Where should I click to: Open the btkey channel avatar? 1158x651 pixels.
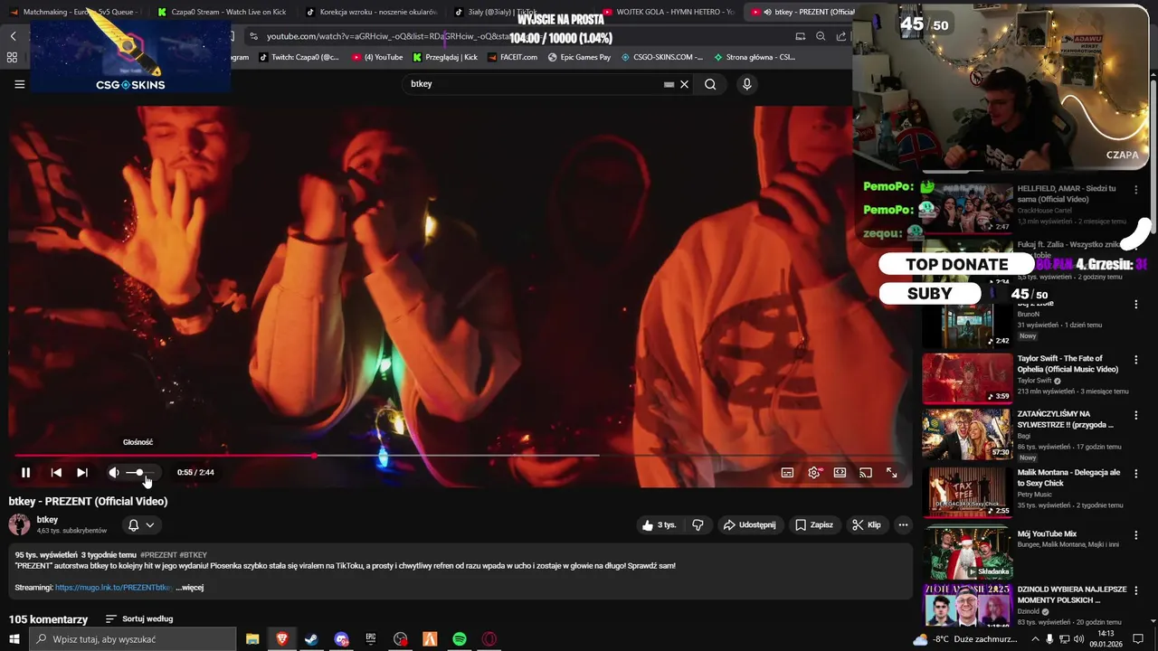pos(19,524)
